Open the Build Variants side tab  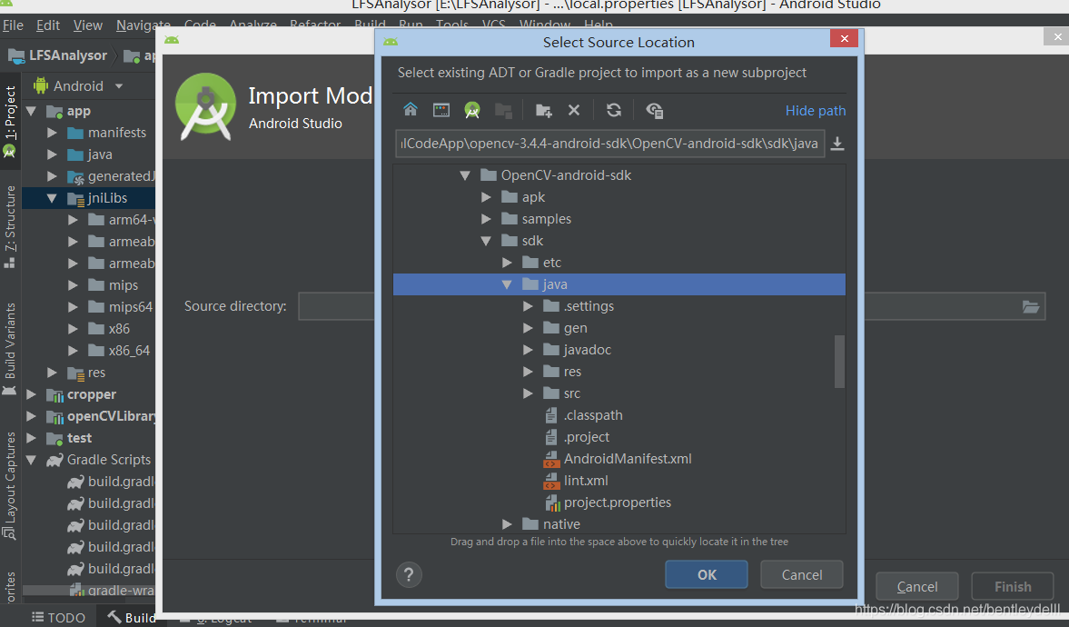pyautogui.click(x=10, y=349)
